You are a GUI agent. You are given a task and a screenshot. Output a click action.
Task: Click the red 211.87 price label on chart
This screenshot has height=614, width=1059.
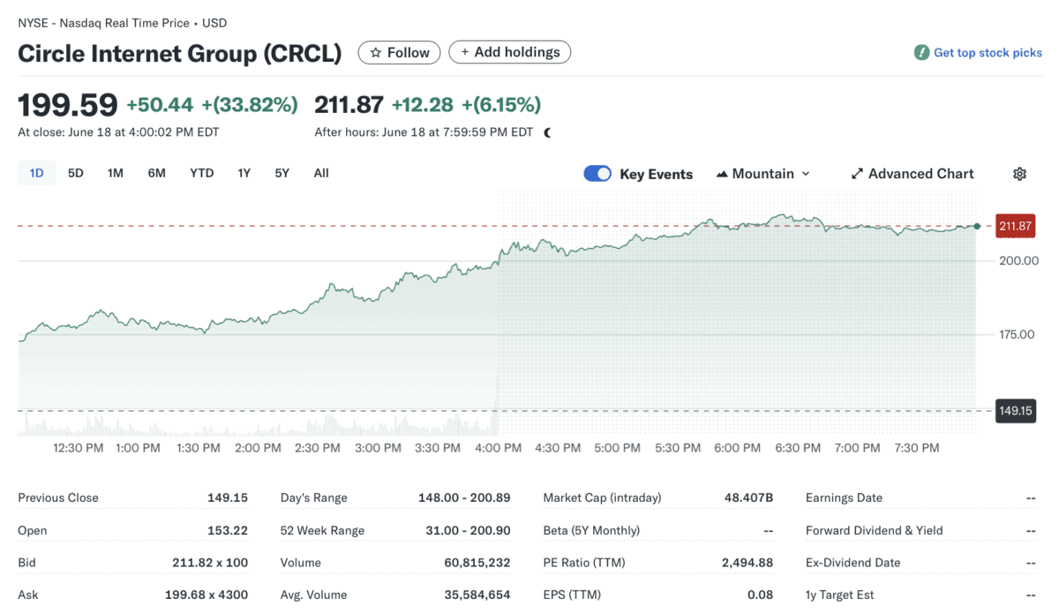tap(1015, 226)
